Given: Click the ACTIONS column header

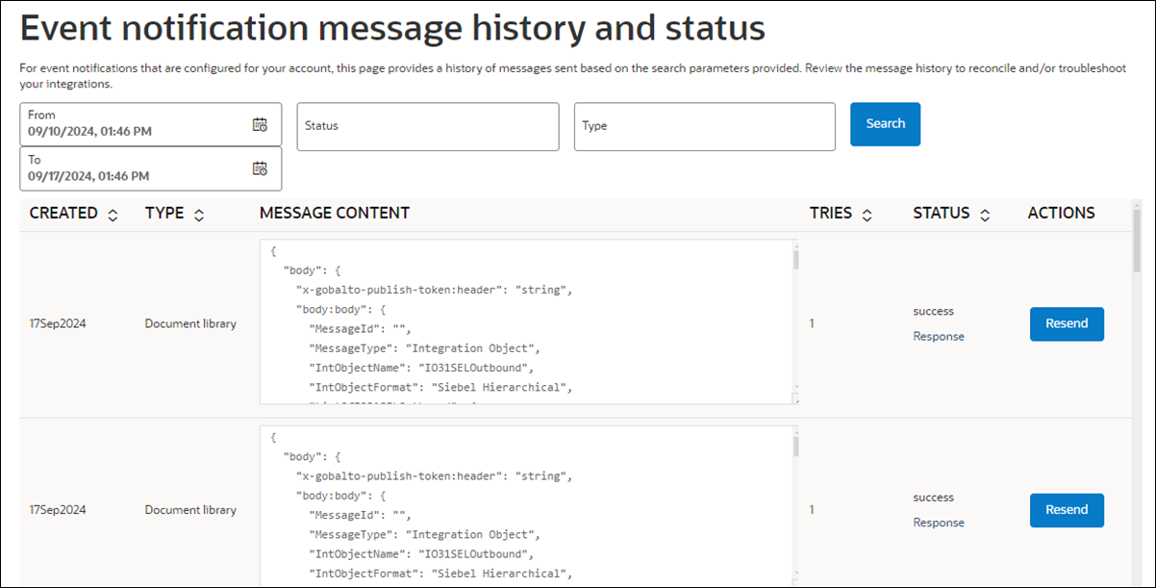Looking at the screenshot, I should point(1061,214).
